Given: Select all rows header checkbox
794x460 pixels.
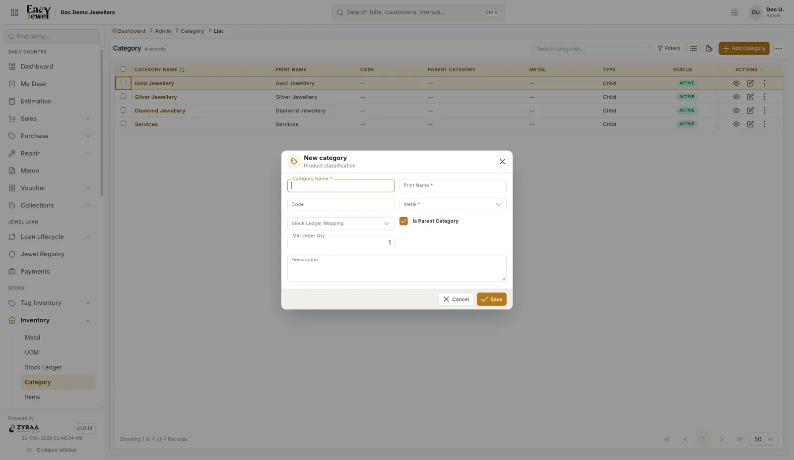Looking at the screenshot, I should 124,69.
